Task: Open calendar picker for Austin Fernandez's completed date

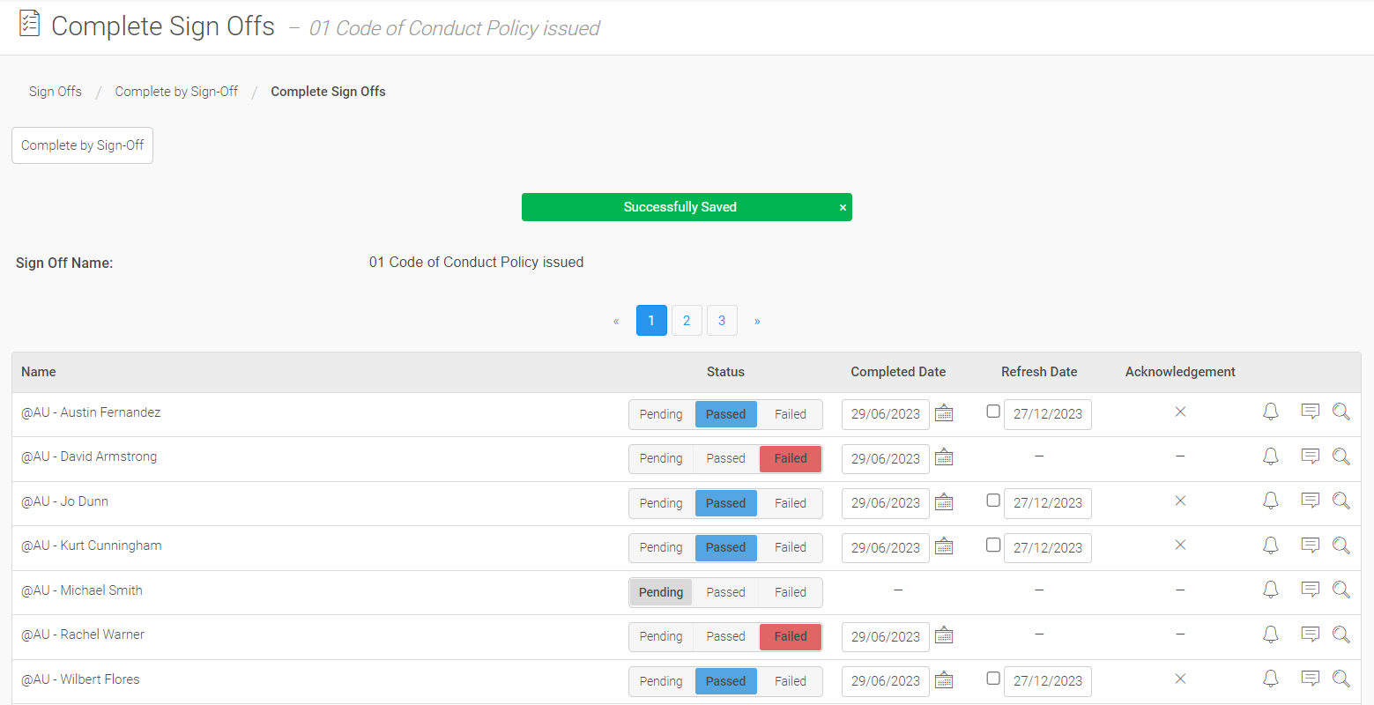Action: point(944,413)
